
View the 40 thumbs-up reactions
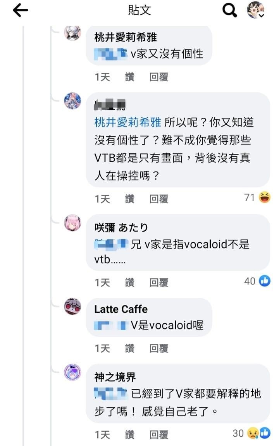pyautogui.click(x=257, y=281)
